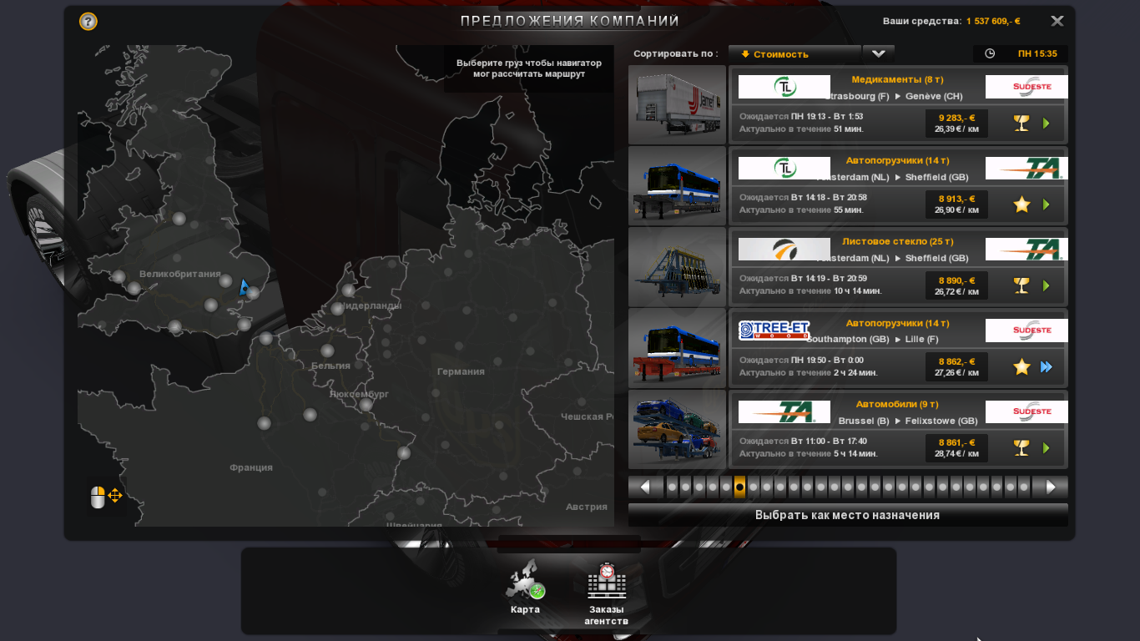Click gold star in the 8 862 € job
The image size is (1140, 641).
(x=1021, y=367)
